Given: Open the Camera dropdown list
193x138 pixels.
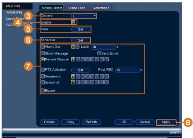Looking at the screenshot, I should [x=83, y=16].
